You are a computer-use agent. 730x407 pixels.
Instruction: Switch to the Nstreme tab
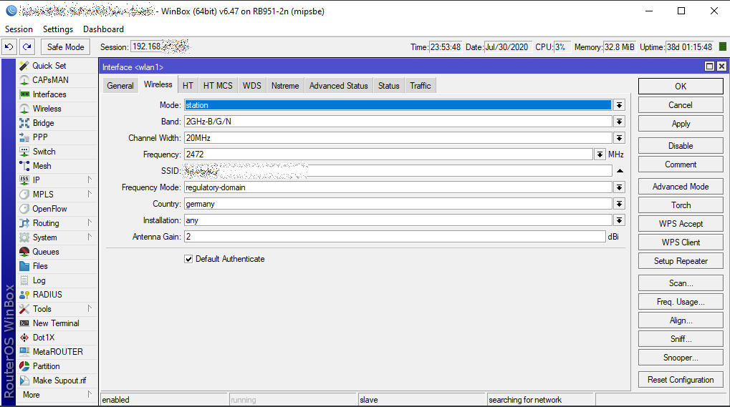coord(285,86)
